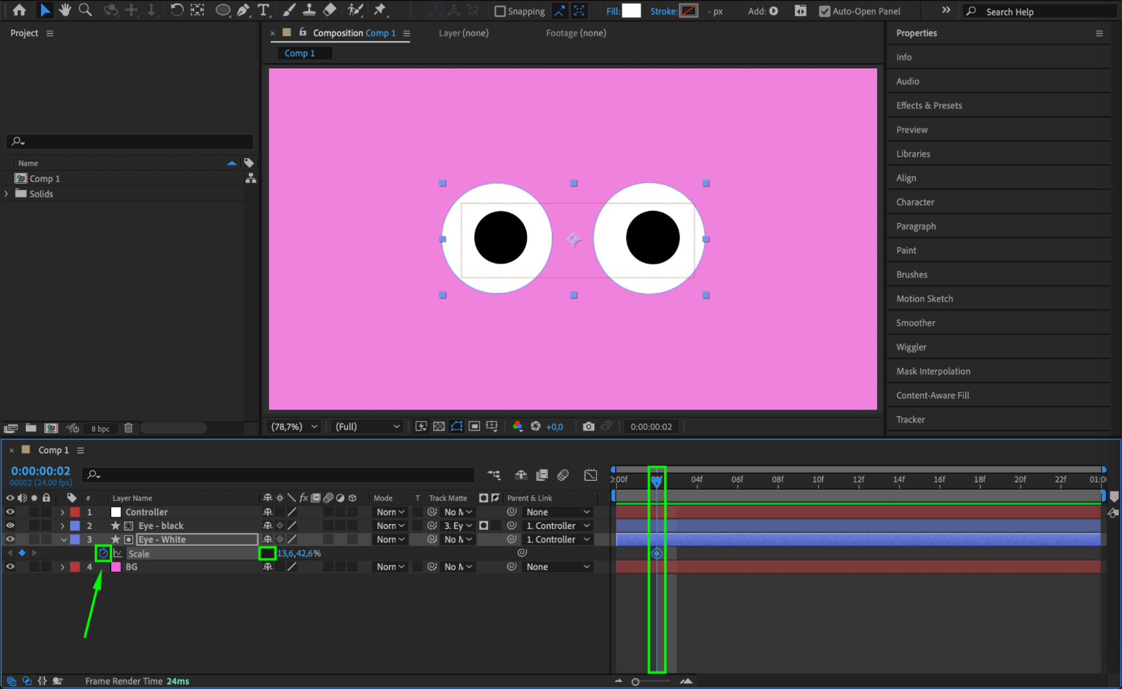This screenshot has width=1122, height=689.
Task: Open Parent dropdown for Eye - black layer
Action: coord(558,526)
